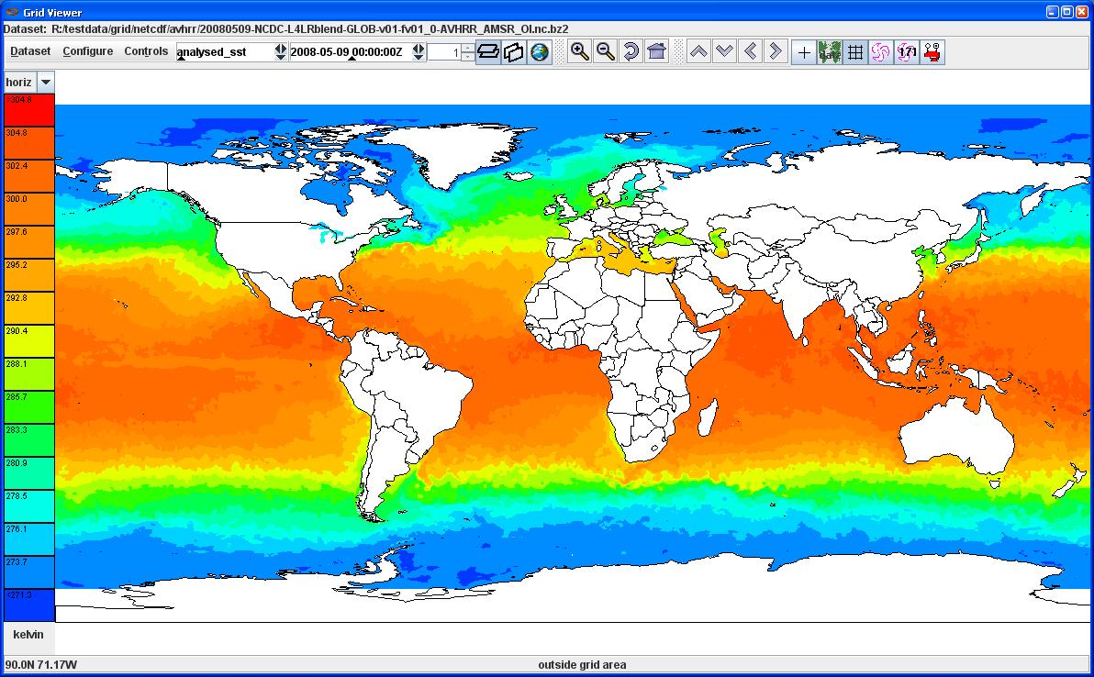Click the level number spinner field
1094x677 pixels.
pyautogui.click(x=444, y=52)
